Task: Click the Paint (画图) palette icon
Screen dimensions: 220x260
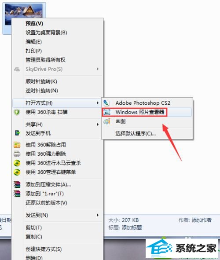Action: coord(107,121)
